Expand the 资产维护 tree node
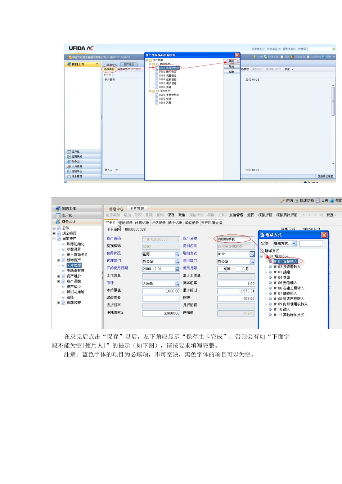 coord(58,276)
